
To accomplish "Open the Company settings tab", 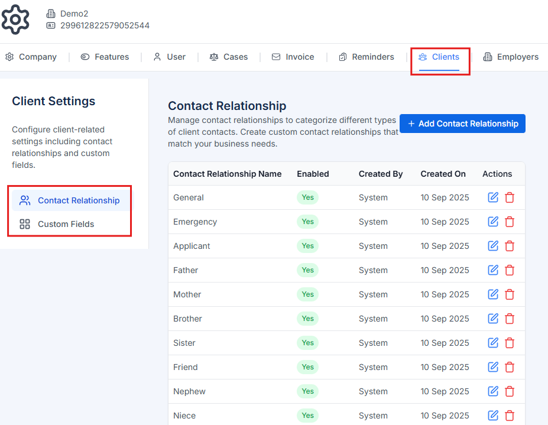I will (x=31, y=57).
